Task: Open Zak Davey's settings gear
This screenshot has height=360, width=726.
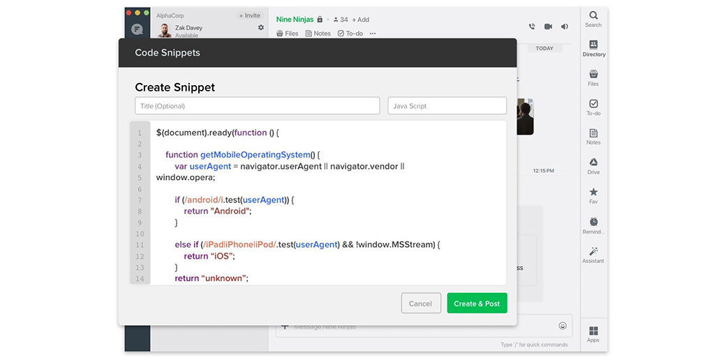Action: pyautogui.click(x=261, y=28)
